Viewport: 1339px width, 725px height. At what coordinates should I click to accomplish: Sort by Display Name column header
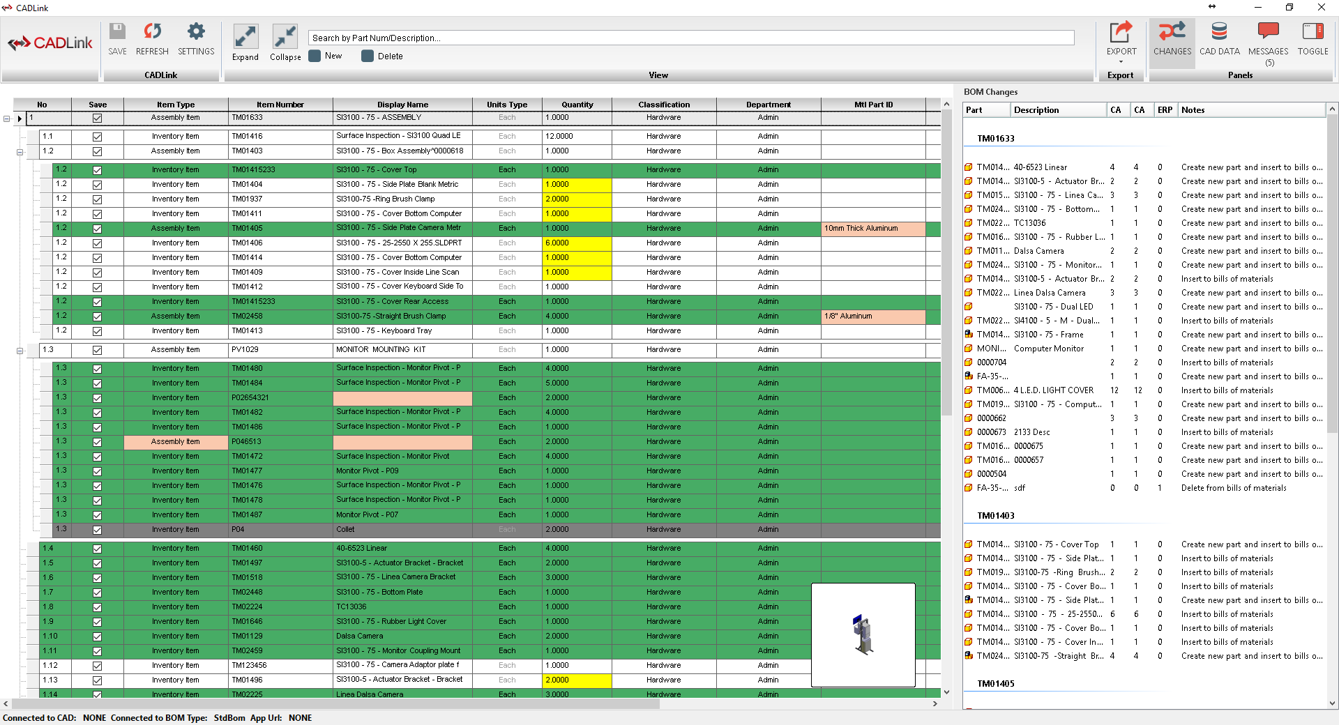pos(402,105)
